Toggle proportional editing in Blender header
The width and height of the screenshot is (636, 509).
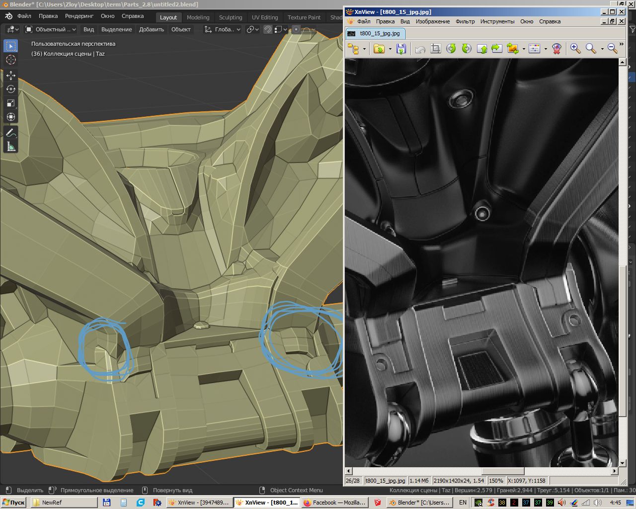(x=296, y=29)
